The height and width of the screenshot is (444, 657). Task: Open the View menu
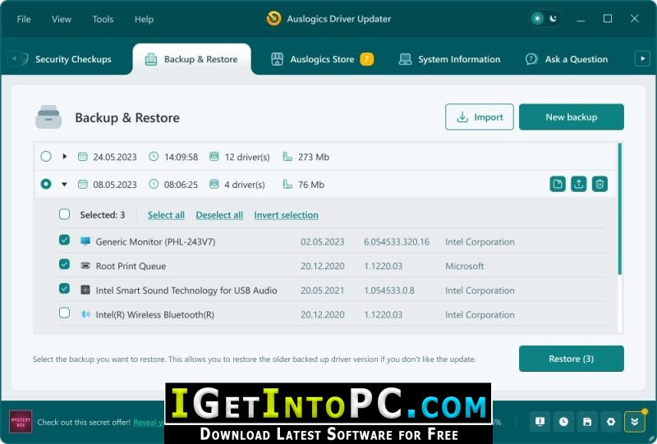coord(61,19)
